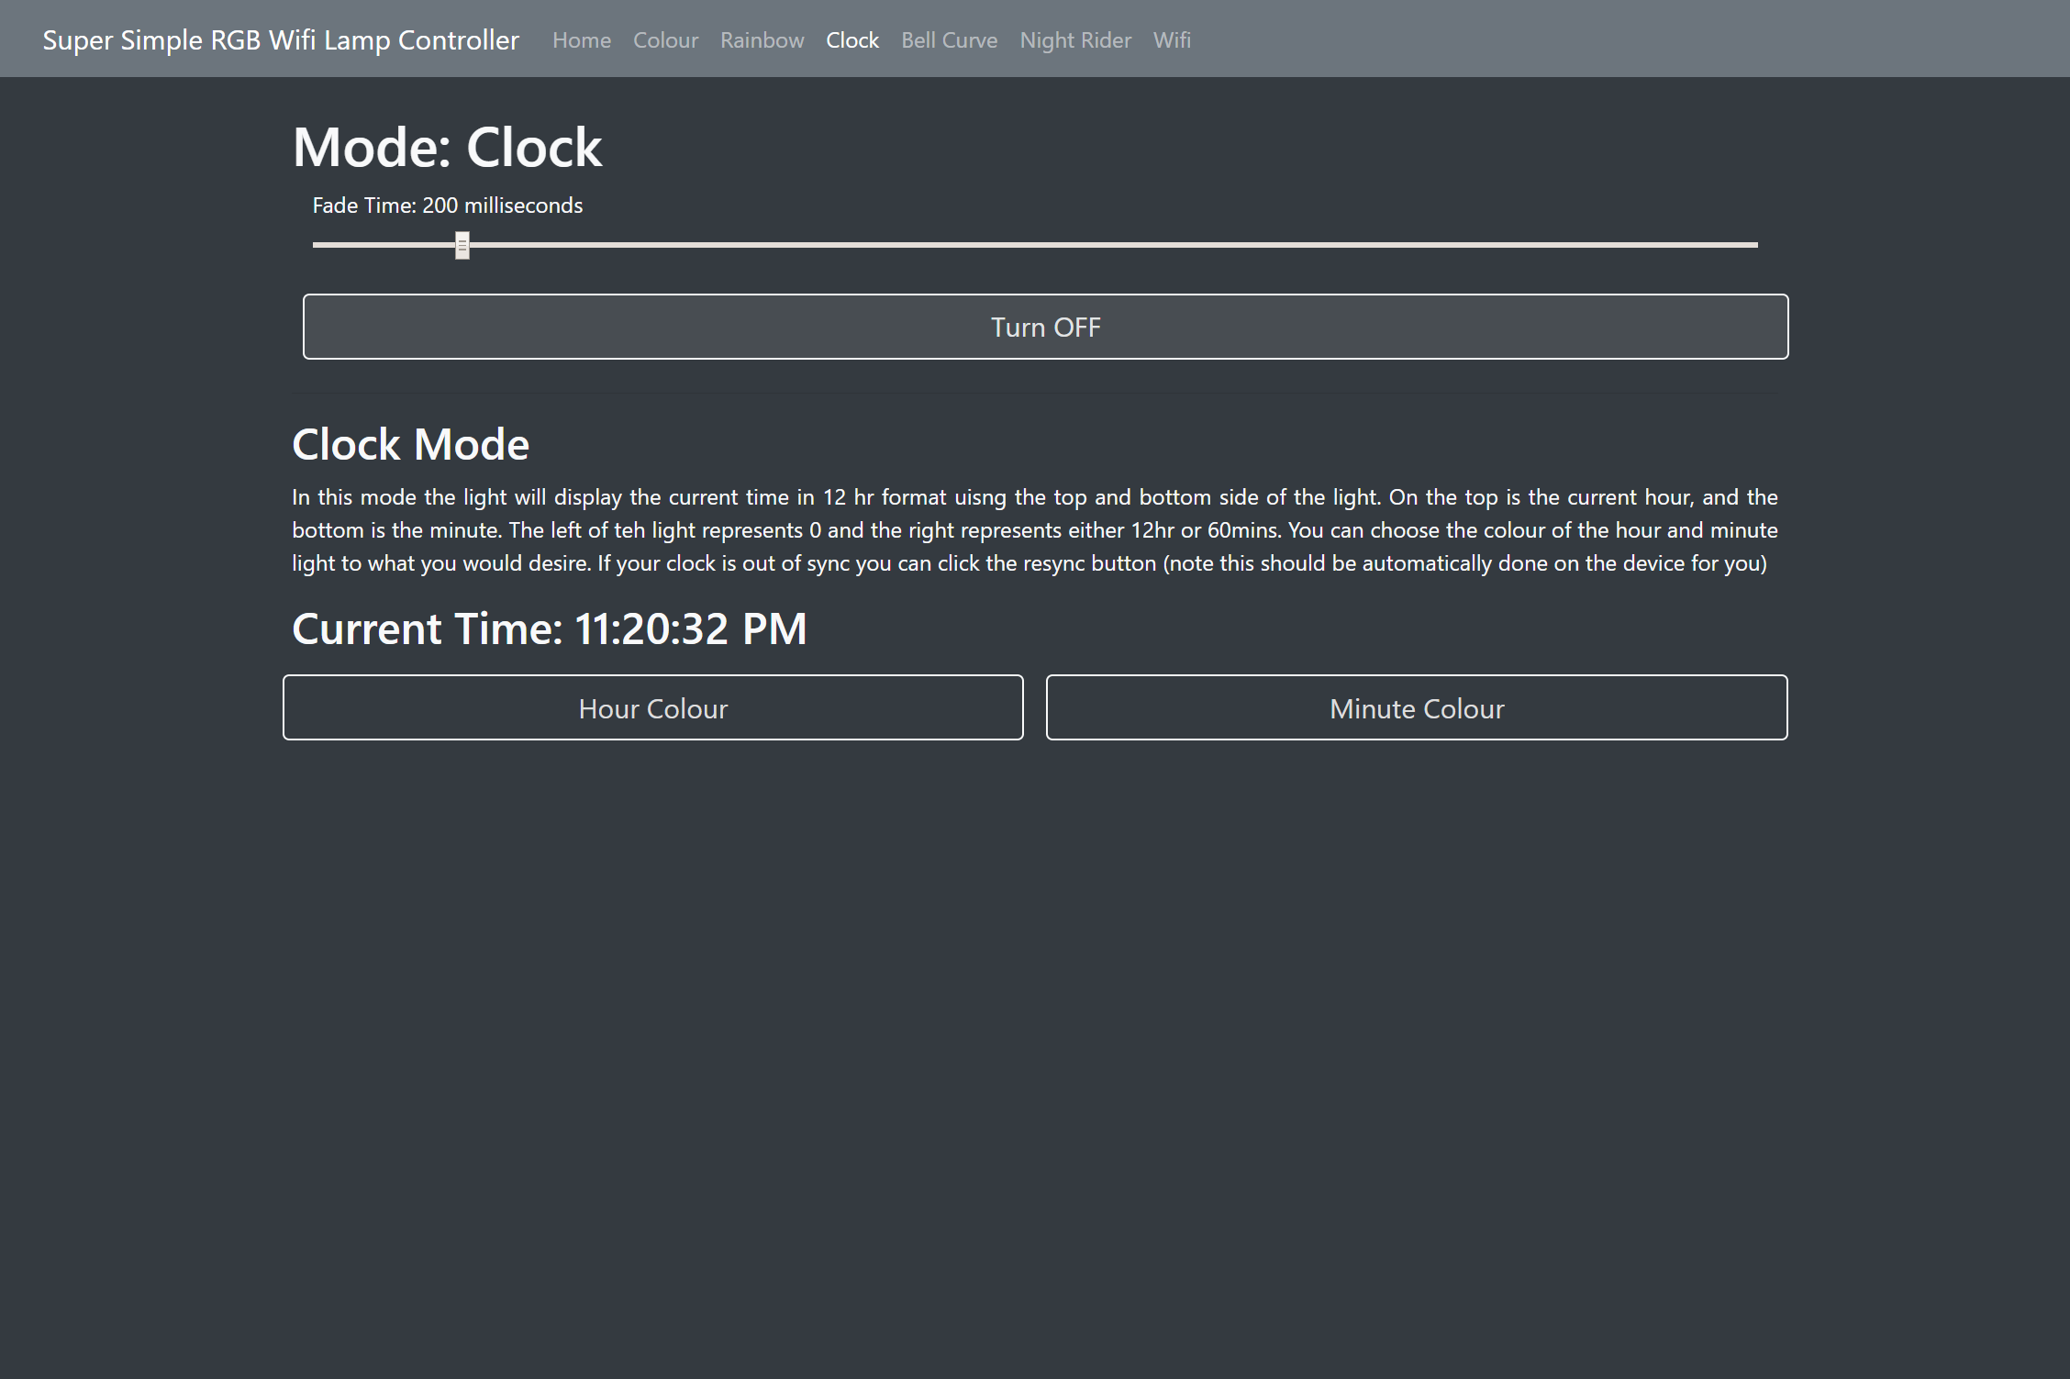Open the Wifi settings page
2070x1379 pixels.
[x=1171, y=39]
